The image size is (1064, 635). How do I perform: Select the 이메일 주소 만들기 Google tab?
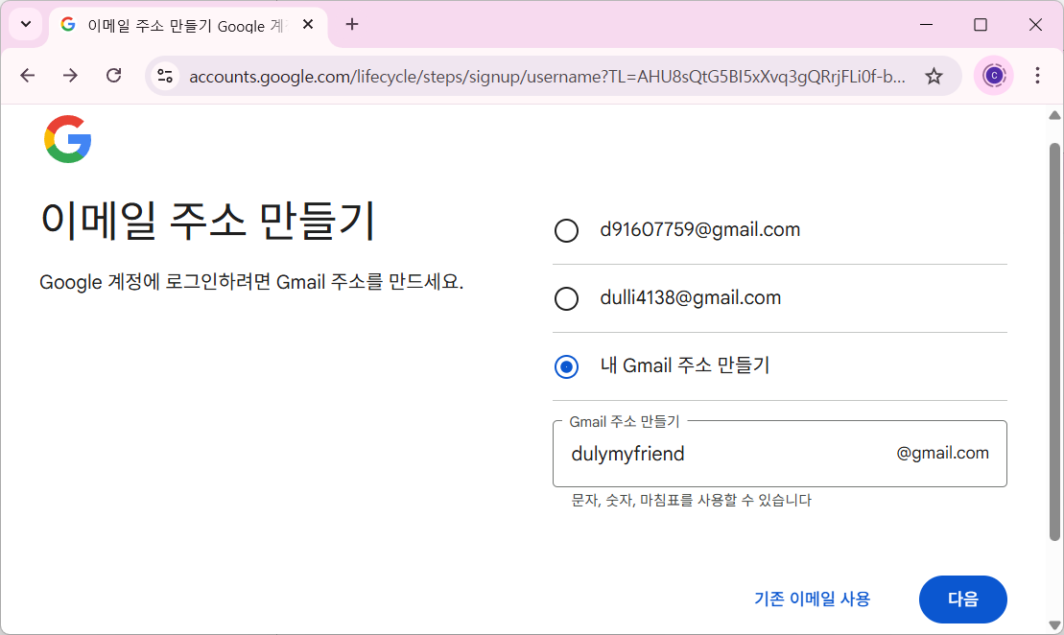point(188,25)
